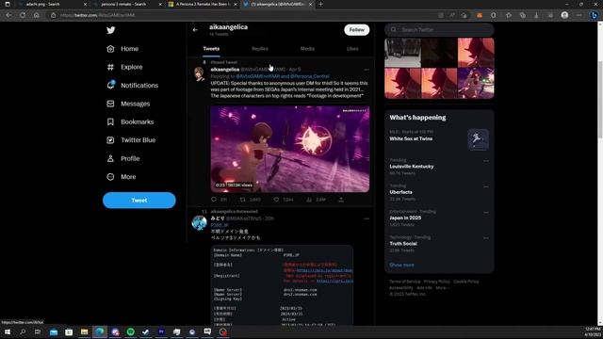Open the Windows Start menu

8,331
